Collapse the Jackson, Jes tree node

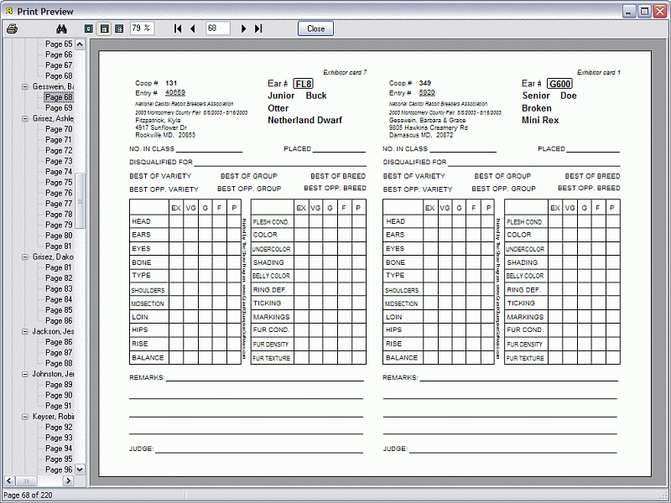pos(25,331)
